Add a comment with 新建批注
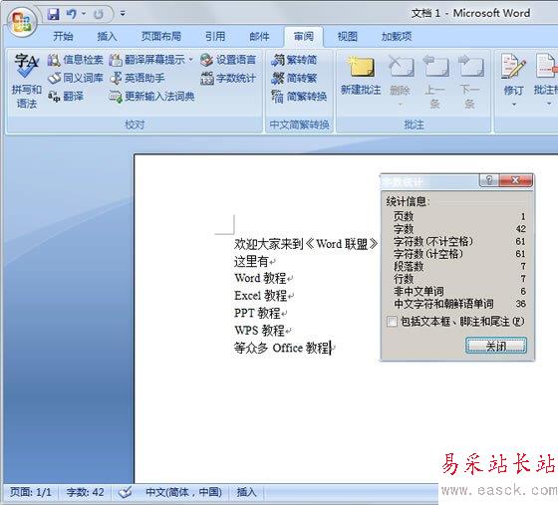The image size is (558, 505). pyautogui.click(x=361, y=76)
